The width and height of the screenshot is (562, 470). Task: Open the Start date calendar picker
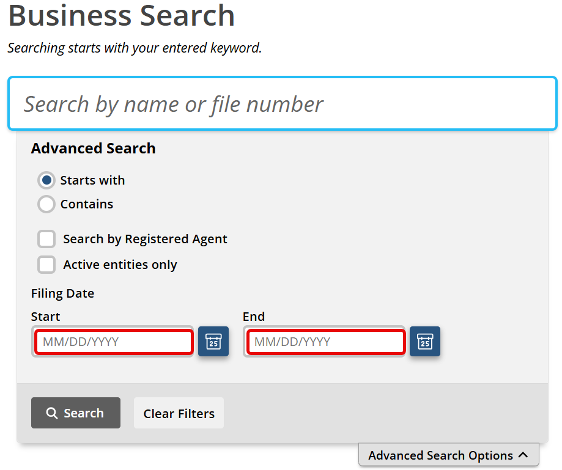click(213, 341)
